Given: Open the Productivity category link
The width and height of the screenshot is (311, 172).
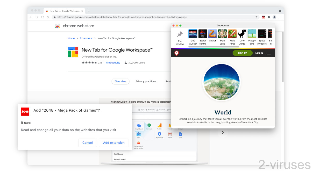Looking at the screenshot, I should (113, 63).
